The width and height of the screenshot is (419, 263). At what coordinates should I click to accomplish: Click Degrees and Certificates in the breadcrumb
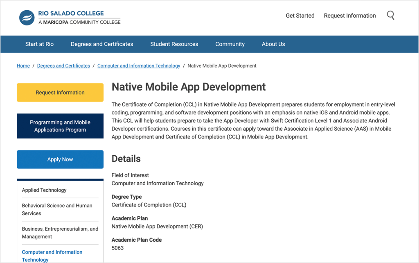coord(63,66)
